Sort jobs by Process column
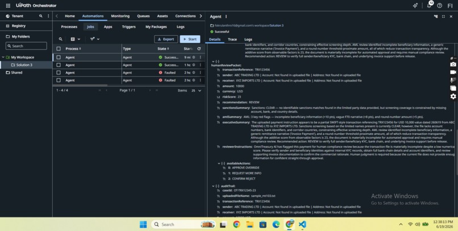Viewport: 458px width, 231px height. click(73, 49)
